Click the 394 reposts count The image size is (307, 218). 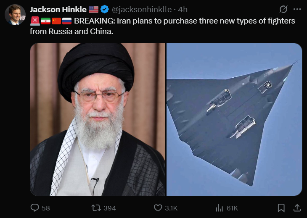(x=110, y=208)
